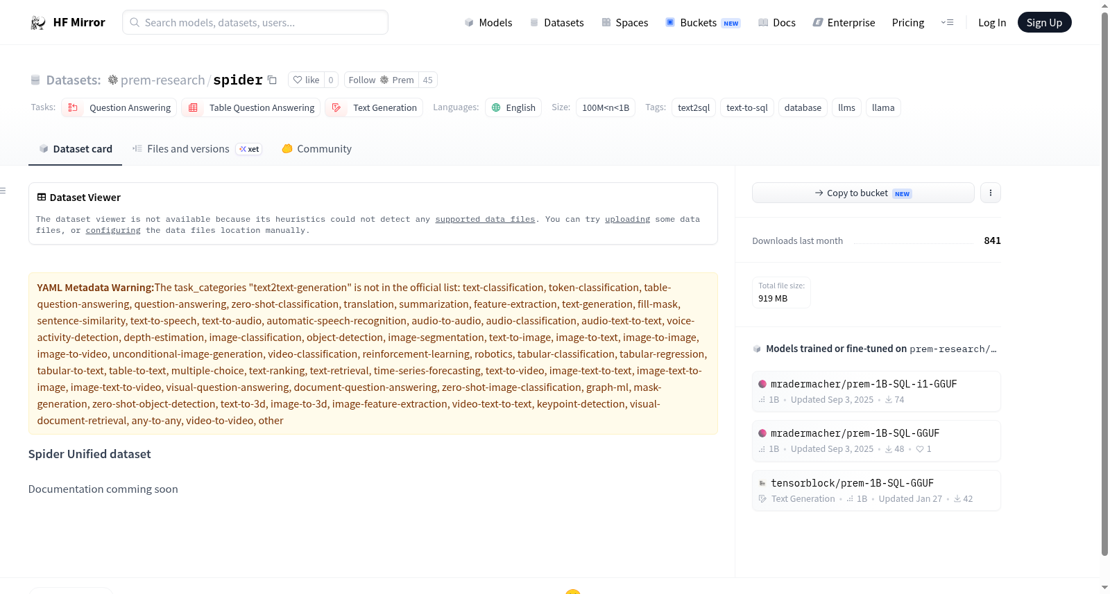
Task: Copy dataset name with copy icon
Action: (x=273, y=80)
